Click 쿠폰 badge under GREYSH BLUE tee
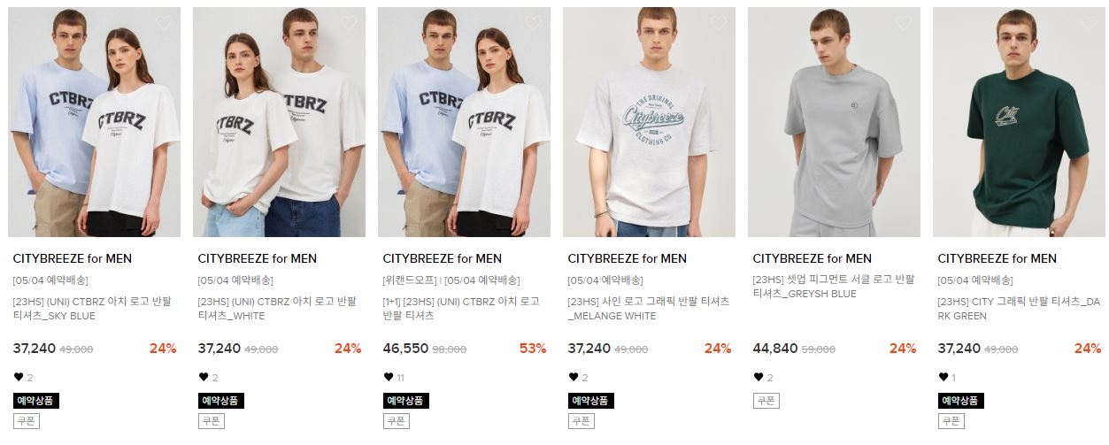 click(766, 401)
